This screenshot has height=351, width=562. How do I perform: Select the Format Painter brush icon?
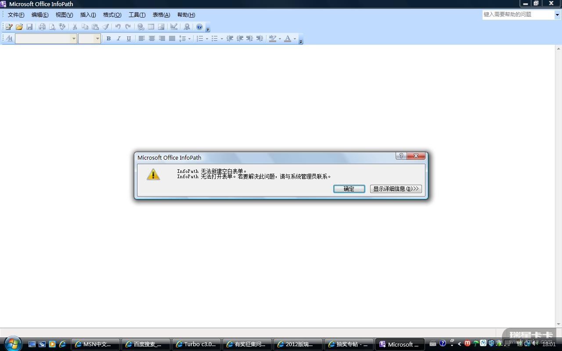pyautogui.click(x=105, y=27)
